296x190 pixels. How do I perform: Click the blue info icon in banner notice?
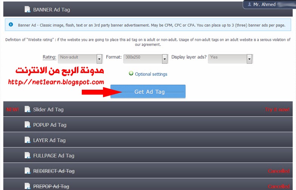(x=11, y=24)
